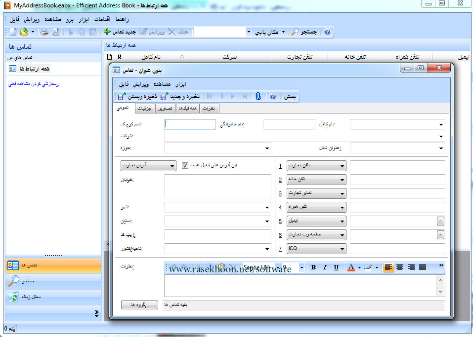Viewport: 473px width, 337px height.
Task: Toggle bold formatting in the notes editor
Action: tap(313, 267)
